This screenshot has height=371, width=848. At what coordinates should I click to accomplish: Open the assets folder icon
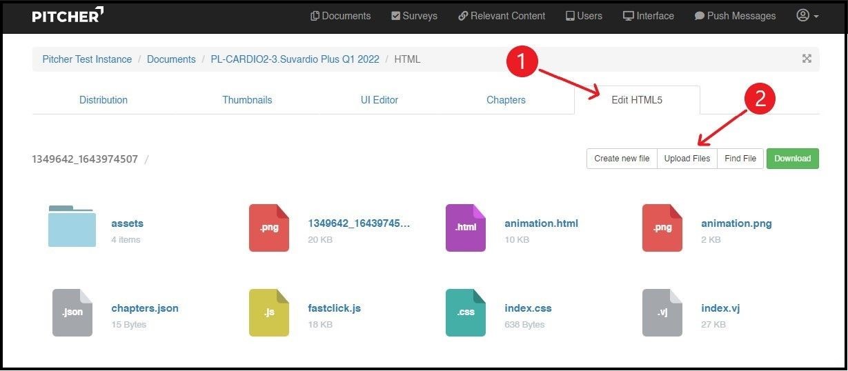72,227
